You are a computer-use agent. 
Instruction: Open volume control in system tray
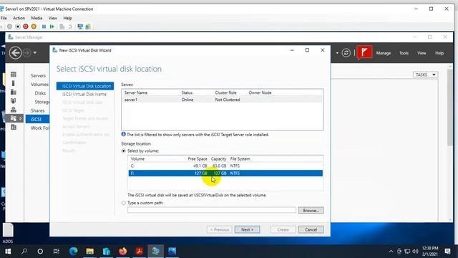click(415, 252)
